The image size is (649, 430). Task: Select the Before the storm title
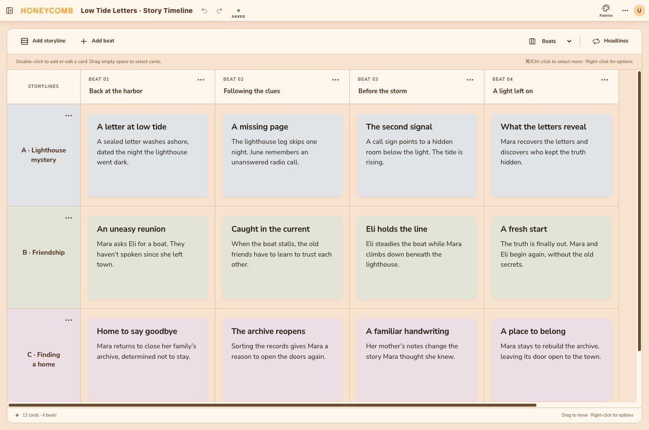pos(383,91)
